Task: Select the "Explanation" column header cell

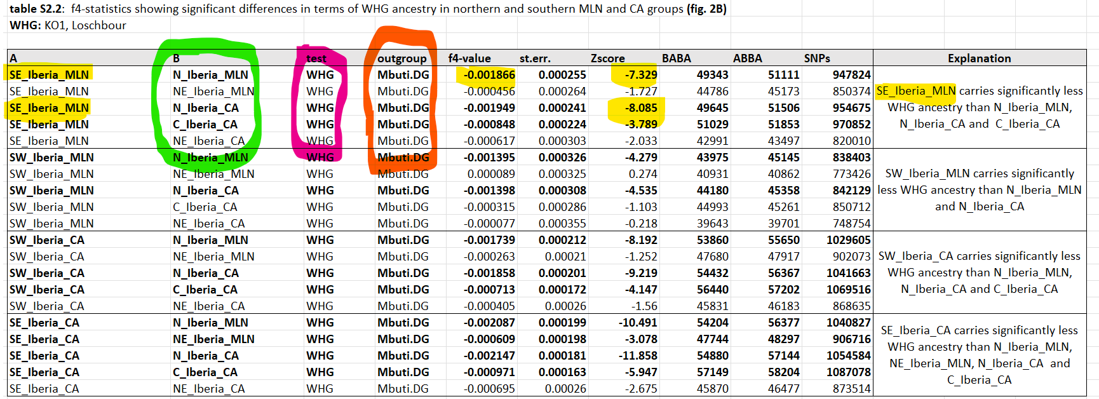Action: click(979, 58)
